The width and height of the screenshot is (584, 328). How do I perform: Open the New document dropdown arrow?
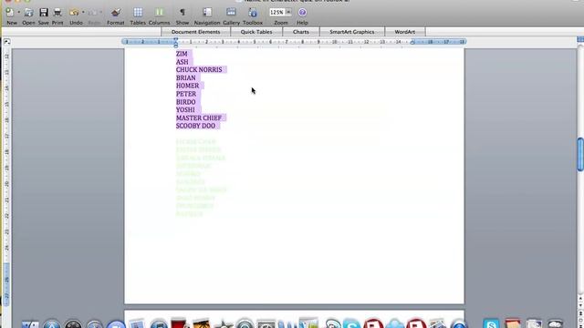point(18,12)
